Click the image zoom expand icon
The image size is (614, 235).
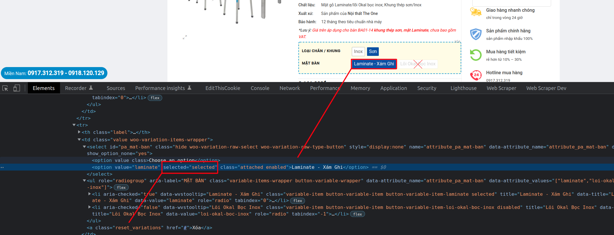tap(185, 37)
